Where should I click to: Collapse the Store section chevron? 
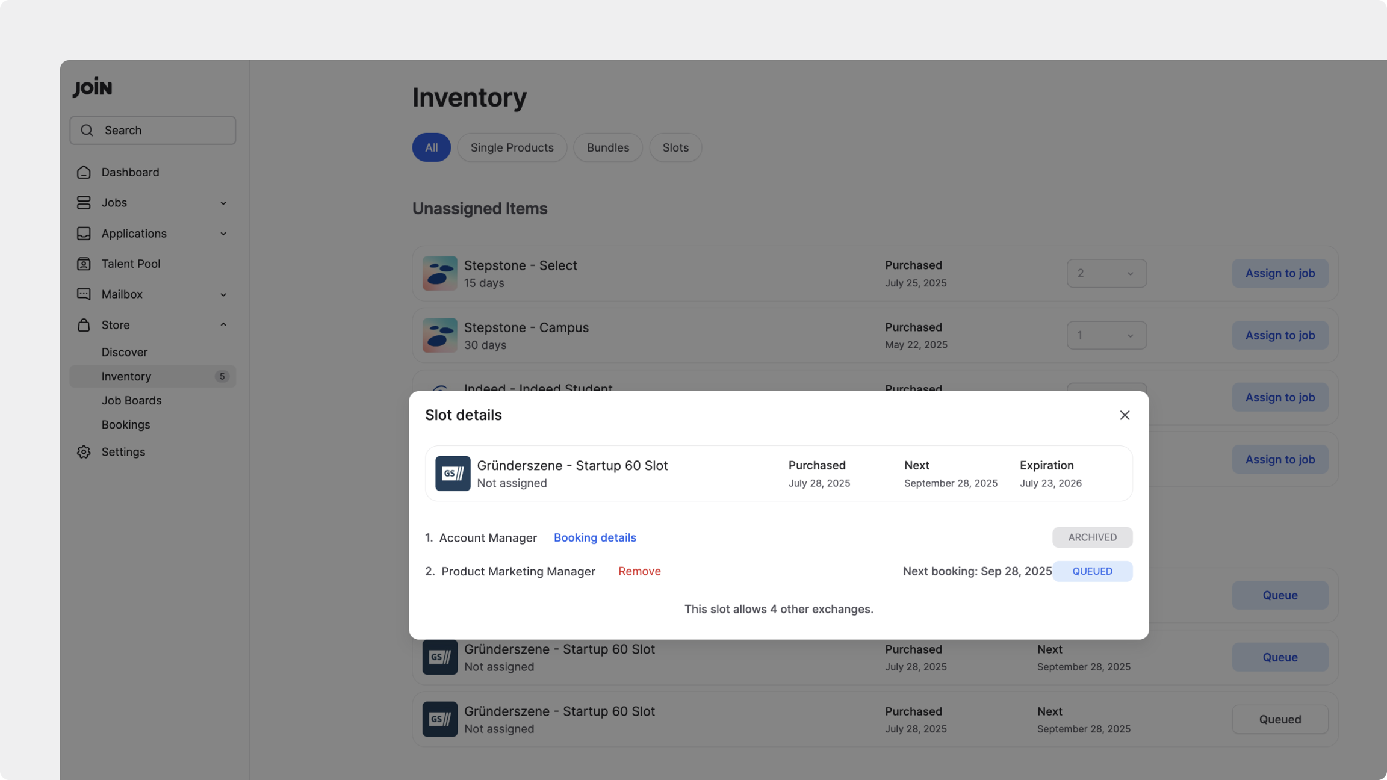coord(223,325)
